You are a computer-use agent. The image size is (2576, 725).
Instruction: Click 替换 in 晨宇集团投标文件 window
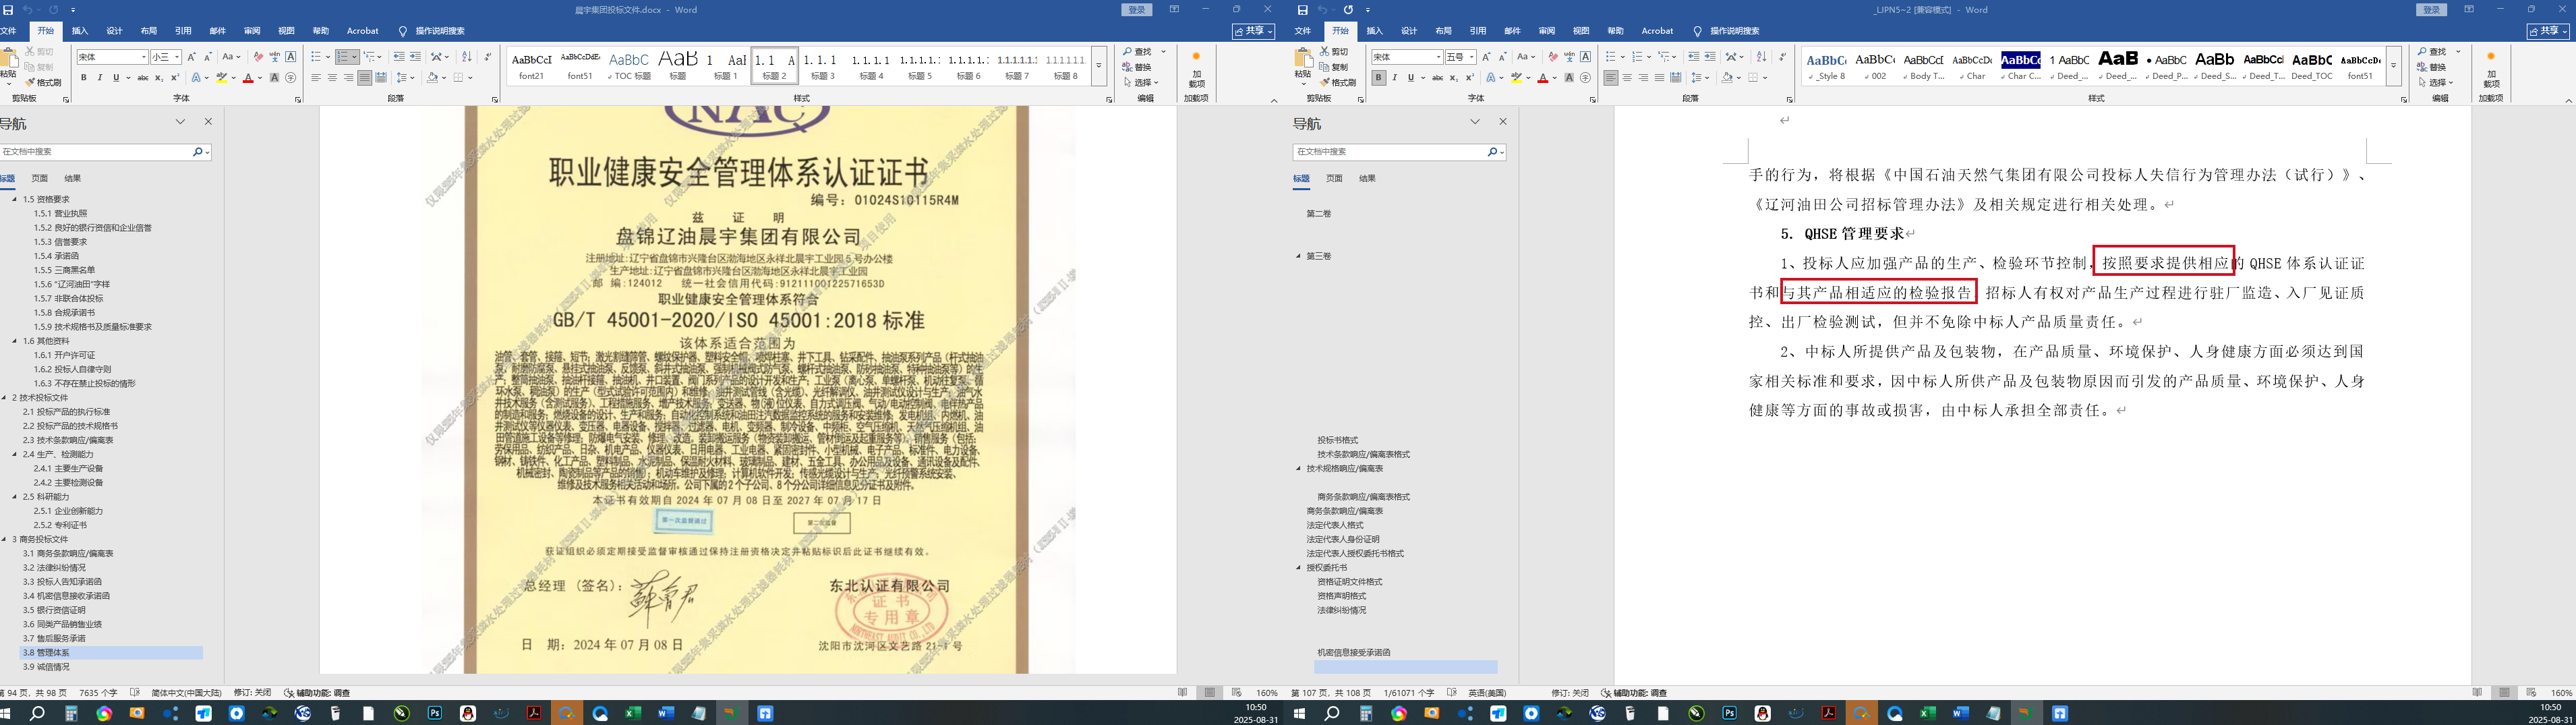1138,67
